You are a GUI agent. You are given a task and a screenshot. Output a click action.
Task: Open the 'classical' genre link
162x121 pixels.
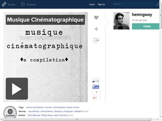pos(58,111)
